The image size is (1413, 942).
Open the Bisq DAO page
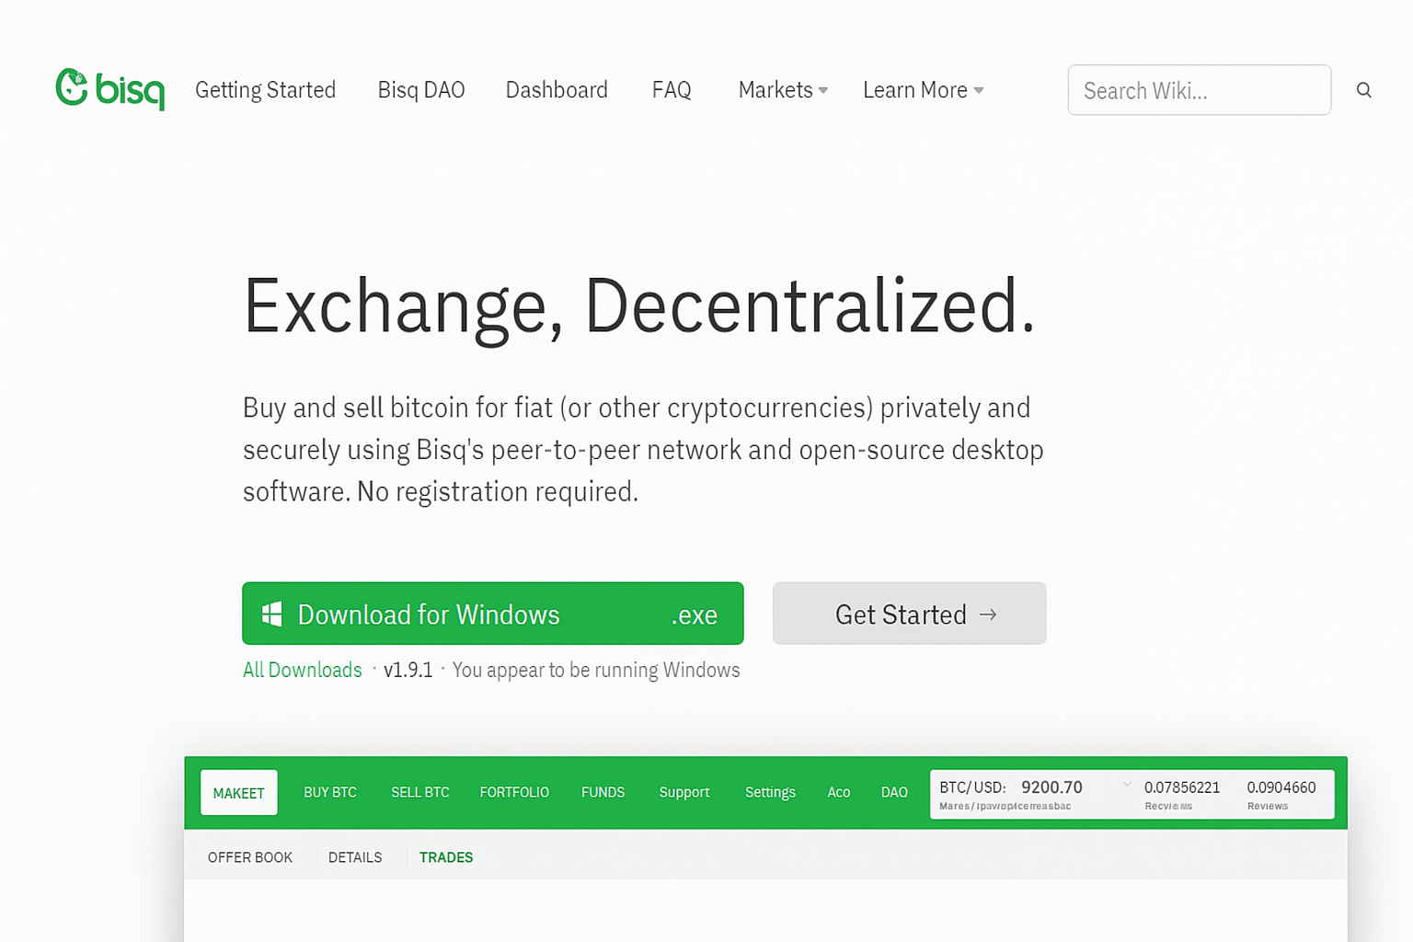pyautogui.click(x=420, y=89)
